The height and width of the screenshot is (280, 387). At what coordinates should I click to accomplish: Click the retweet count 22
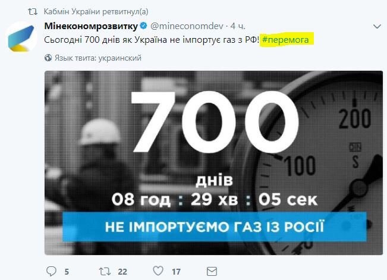122,272
